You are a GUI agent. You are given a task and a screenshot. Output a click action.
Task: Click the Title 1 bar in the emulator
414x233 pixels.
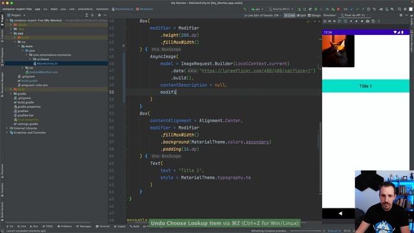click(365, 86)
